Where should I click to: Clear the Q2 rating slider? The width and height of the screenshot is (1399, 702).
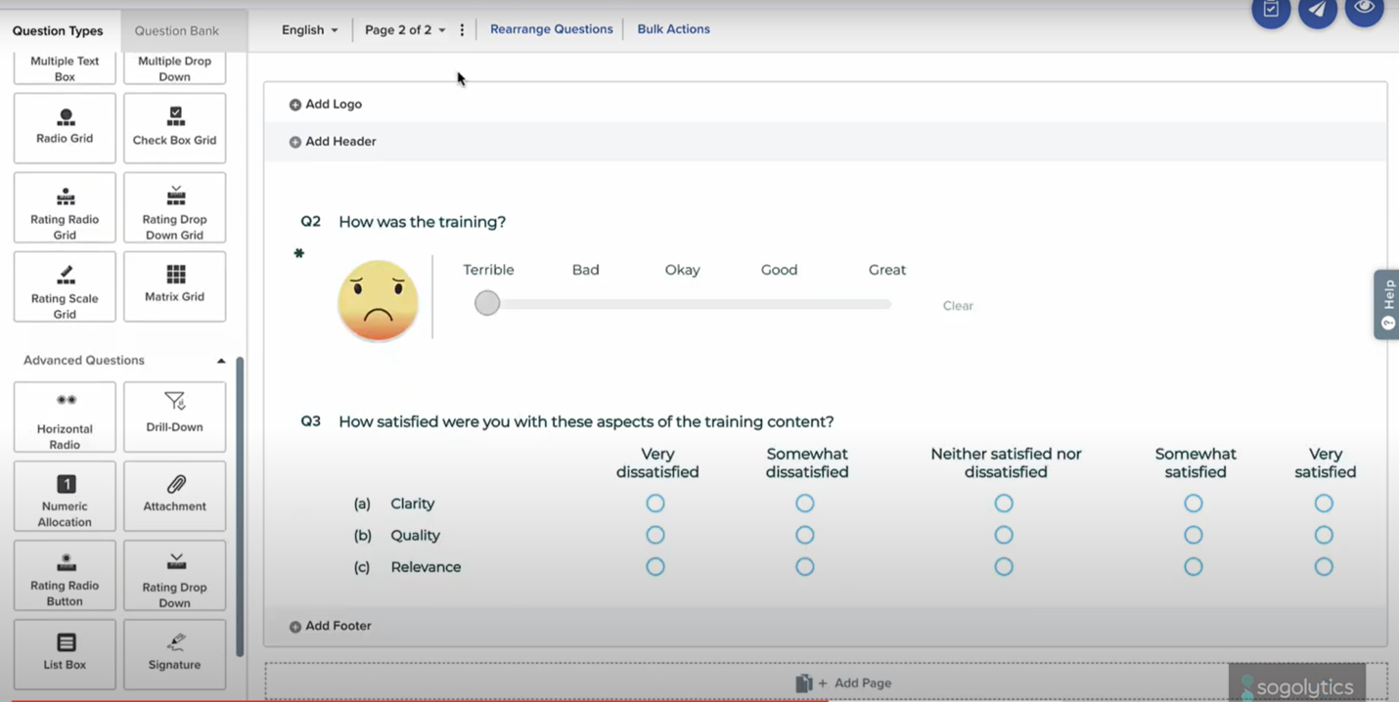(958, 306)
